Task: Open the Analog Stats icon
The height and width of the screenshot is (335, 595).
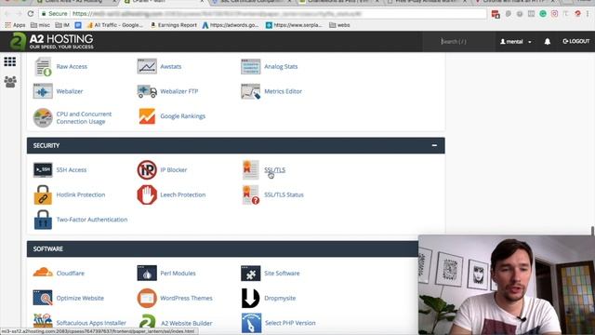Action: pyautogui.click(x=250, y=66)
